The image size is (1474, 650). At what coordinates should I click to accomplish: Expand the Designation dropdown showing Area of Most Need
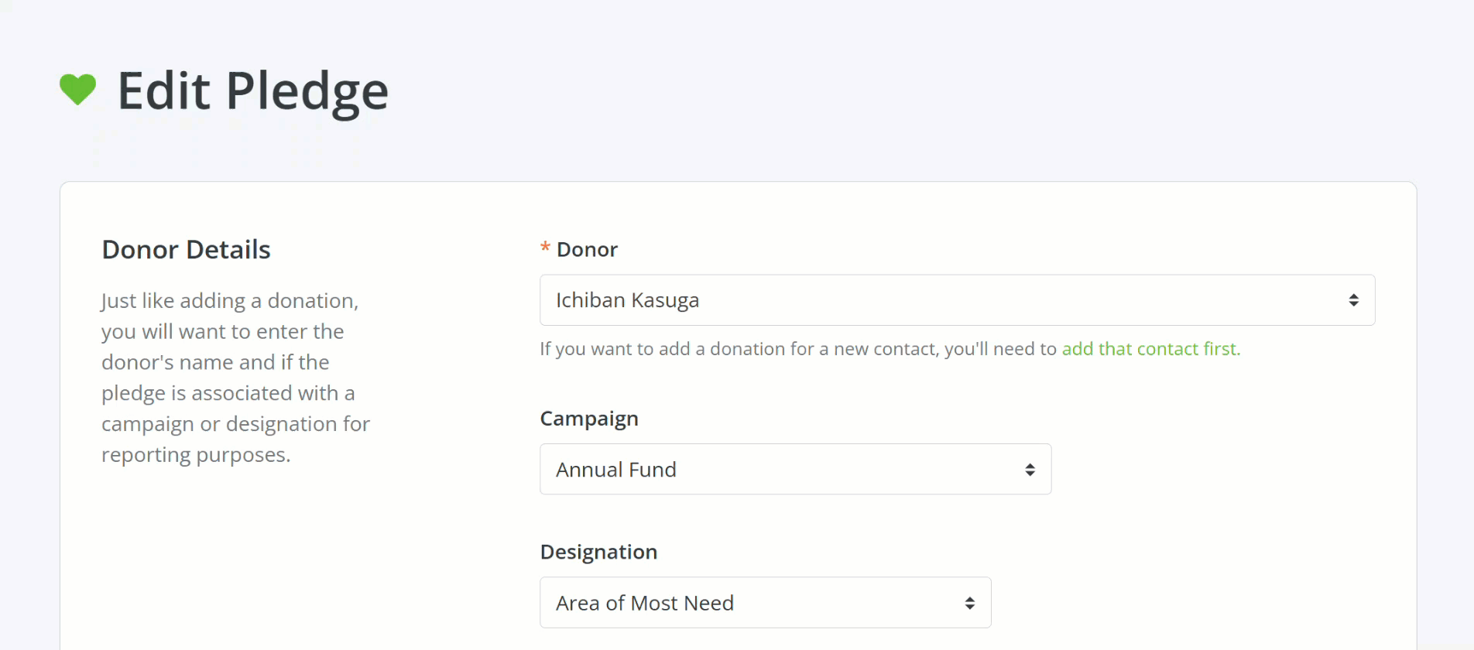click(x=743, y=603)
